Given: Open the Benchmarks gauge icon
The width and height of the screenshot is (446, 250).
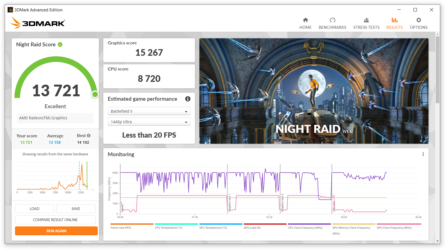Looking at the screenshot, I should tap(332, 20).
